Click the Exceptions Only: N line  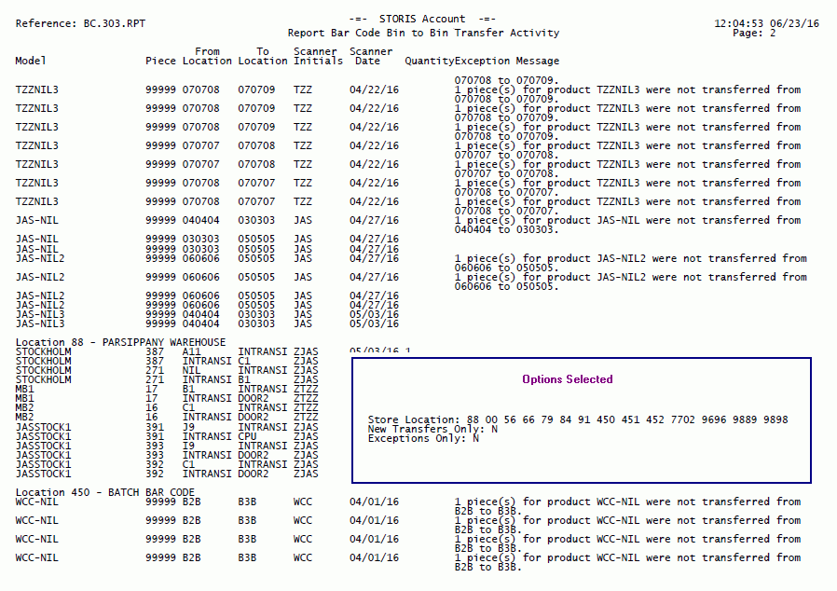click(x=423, y=438)
